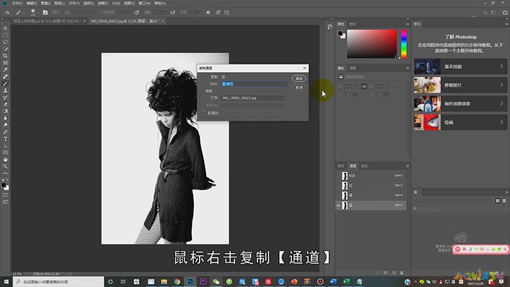Select the Eyedropper tool
The image size is (510, 287).
[5, 70]
